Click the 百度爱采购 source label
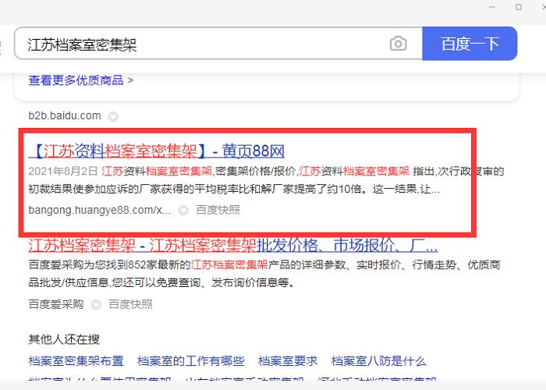546x390 pixels. click(56, 304)
